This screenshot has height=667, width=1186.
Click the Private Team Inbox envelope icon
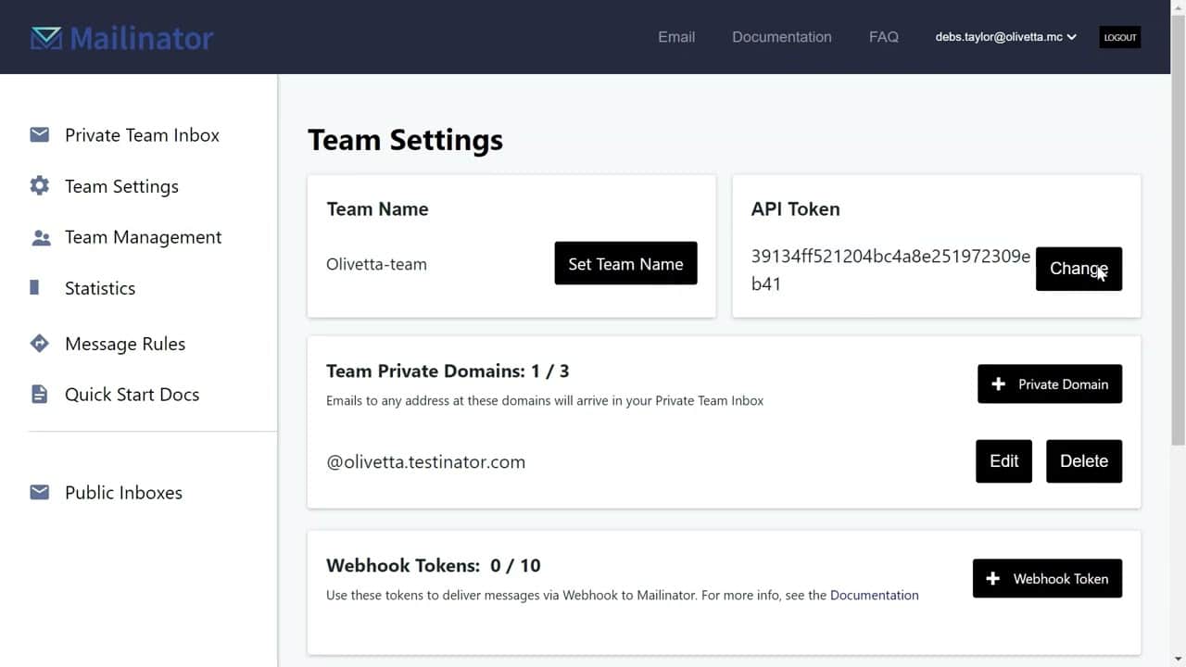(x=39, y=135)
